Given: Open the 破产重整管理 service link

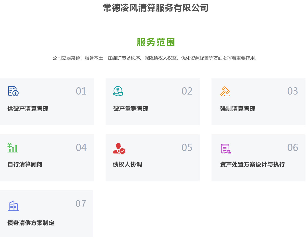Looking at the screenshot, I should tap(131, 109).
